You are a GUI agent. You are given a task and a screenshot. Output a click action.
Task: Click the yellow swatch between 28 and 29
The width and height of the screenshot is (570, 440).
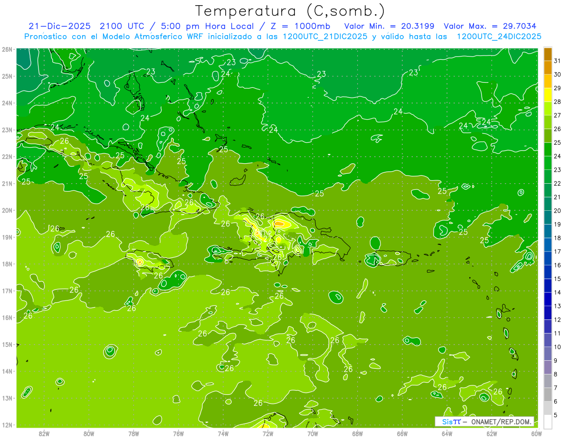point(548,95)
